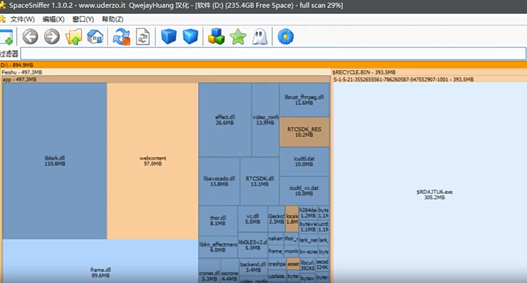Expand the RTCSDK_RES folder block

pyautogui.click(x=304, y=131)
